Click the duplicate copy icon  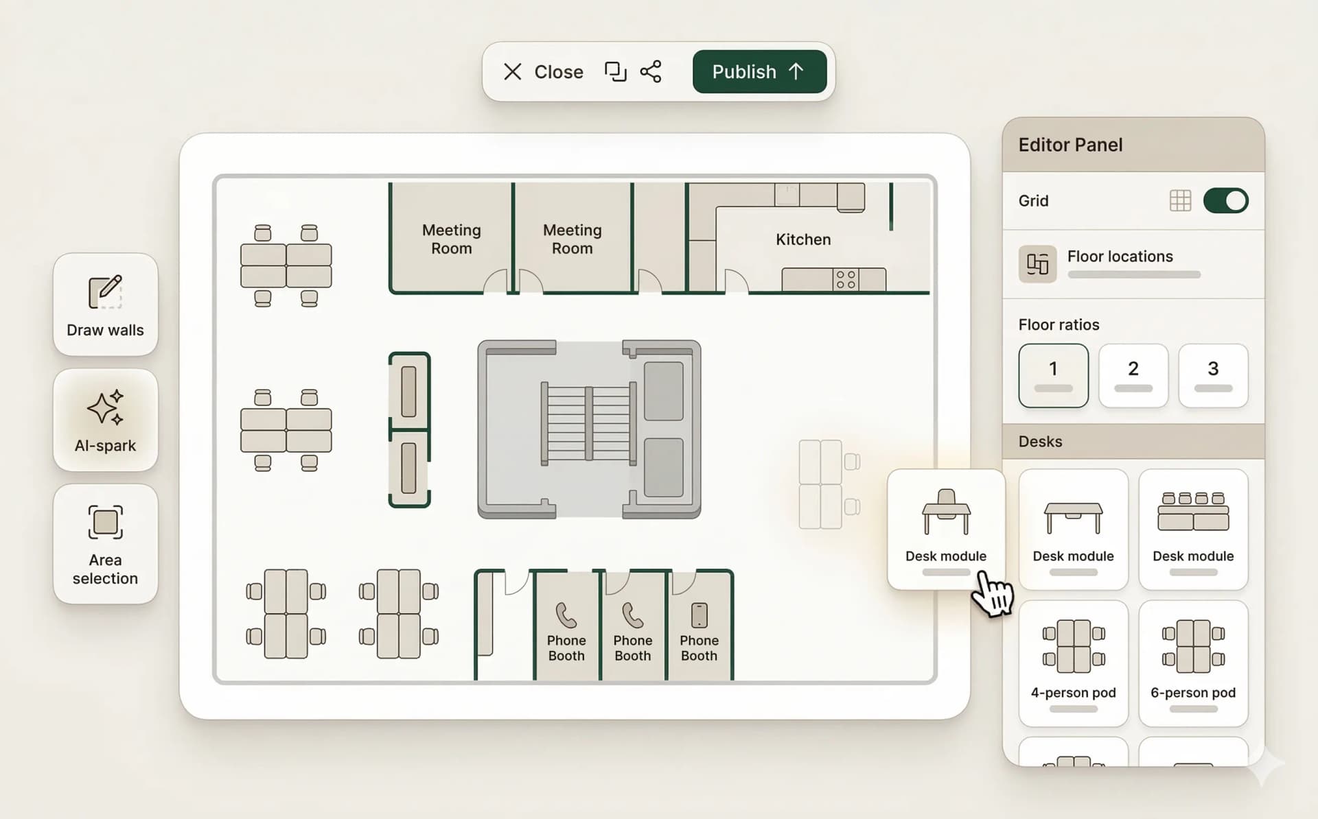(615, 71)
